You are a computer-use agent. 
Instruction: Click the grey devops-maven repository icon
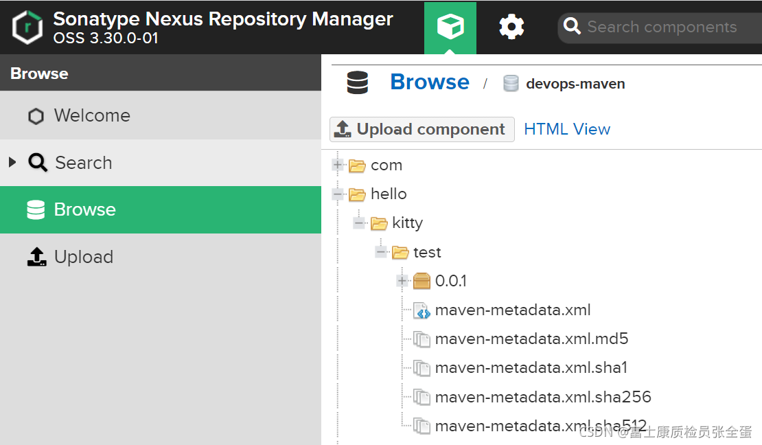[x=511, y=84]
